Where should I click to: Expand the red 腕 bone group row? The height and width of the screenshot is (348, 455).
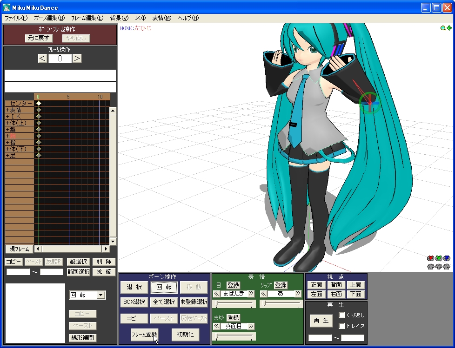pyautogui.click(x=7, y=136)
